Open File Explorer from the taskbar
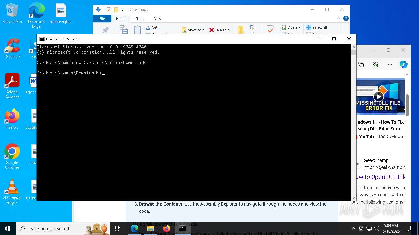The image size is (419, 235). (150, 228)
